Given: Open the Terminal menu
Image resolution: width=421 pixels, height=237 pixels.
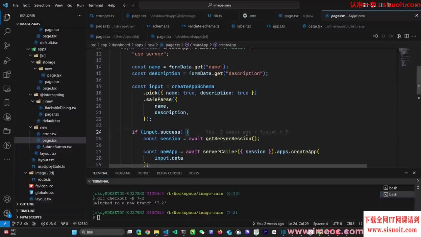Looking at the screenshot, I should tap(95, 5).
